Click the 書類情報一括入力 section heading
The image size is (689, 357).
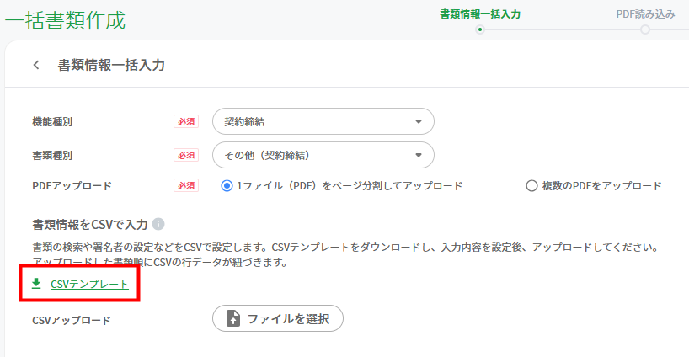coord(111,65)
